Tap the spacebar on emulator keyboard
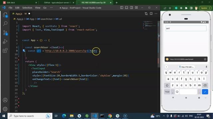The width and height of the screenshot is (213, 119). [x=188, y=92]
